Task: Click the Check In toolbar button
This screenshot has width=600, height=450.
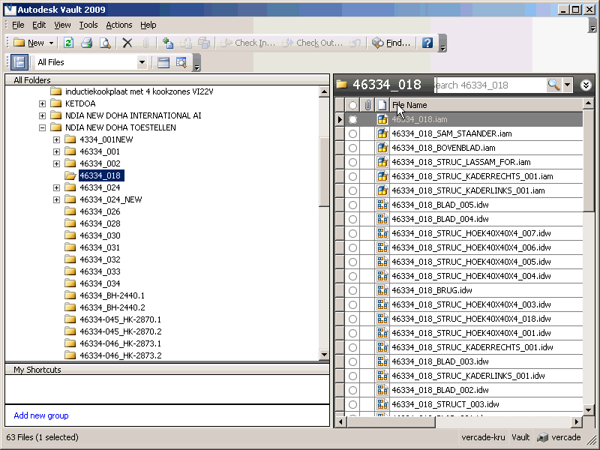Action: click(248, 43)
